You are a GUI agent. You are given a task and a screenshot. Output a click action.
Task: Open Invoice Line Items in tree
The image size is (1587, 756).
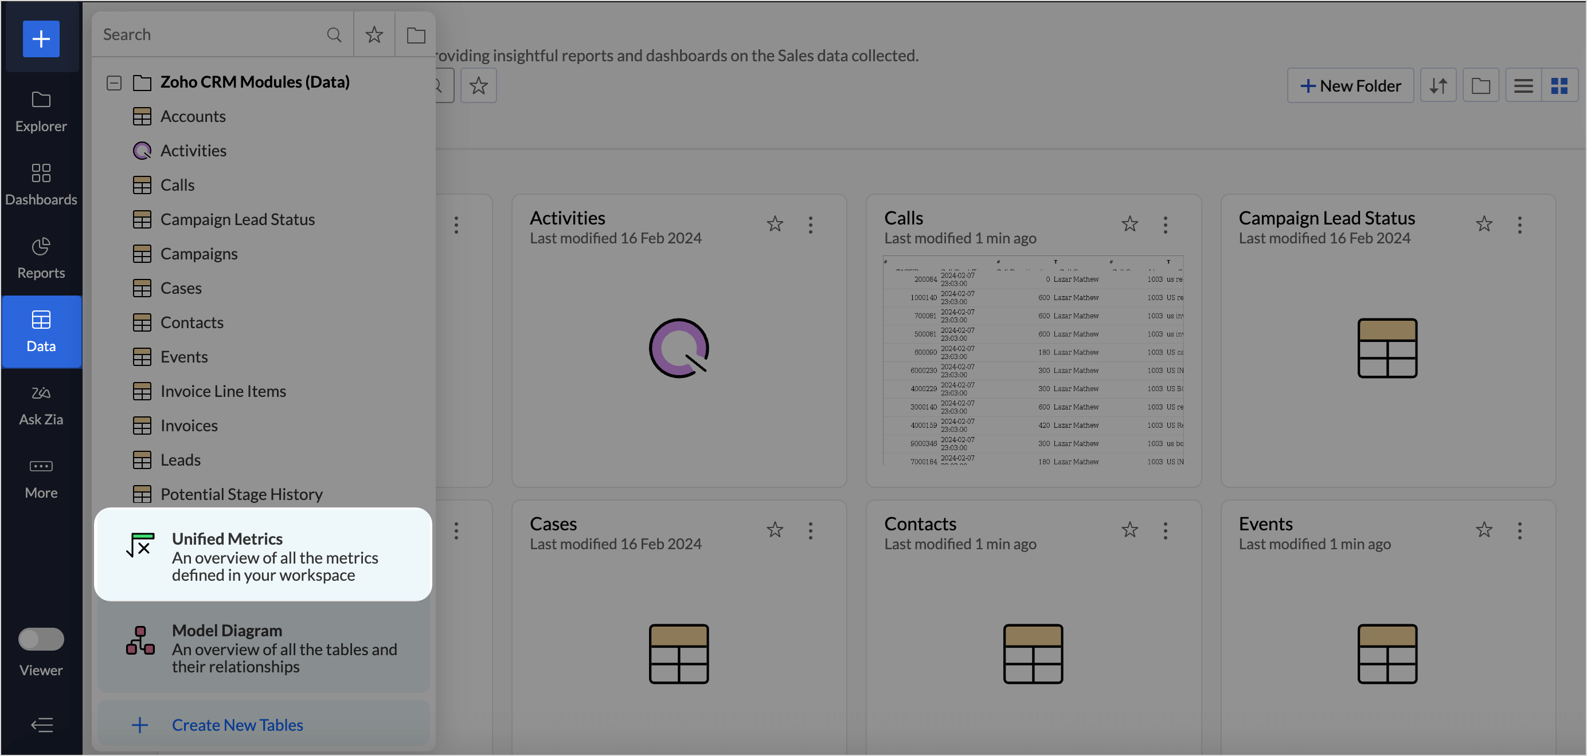point(222,392)
